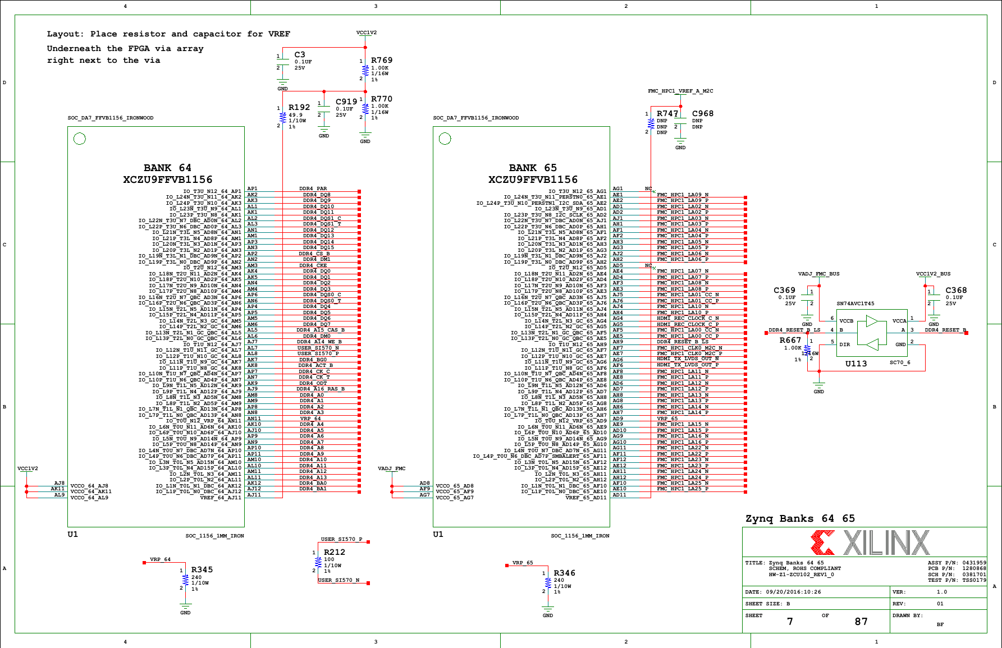Click the VRP_65 net label near R346

click(523, 563)
